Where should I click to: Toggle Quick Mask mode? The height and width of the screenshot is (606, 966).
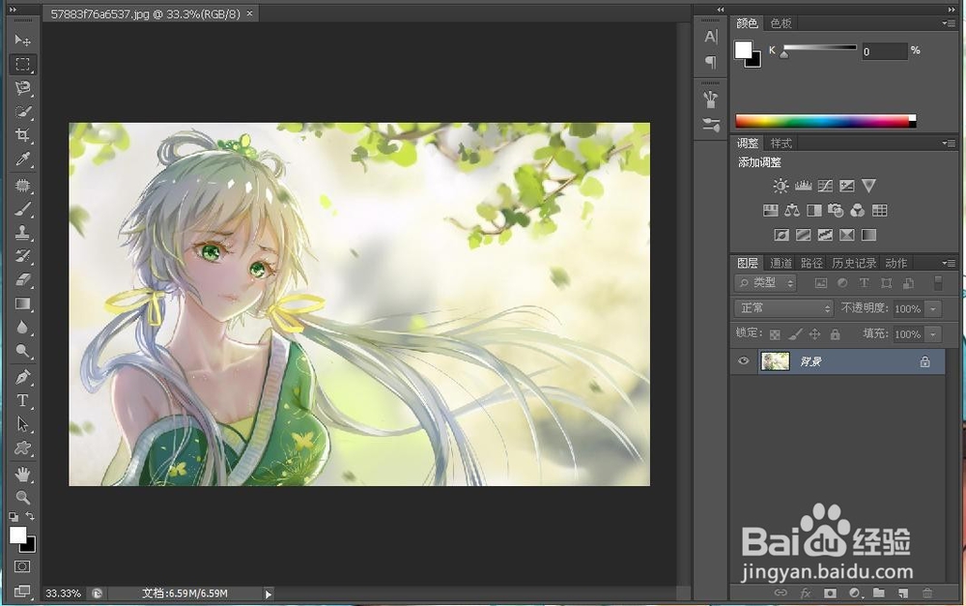click(22, 566)
